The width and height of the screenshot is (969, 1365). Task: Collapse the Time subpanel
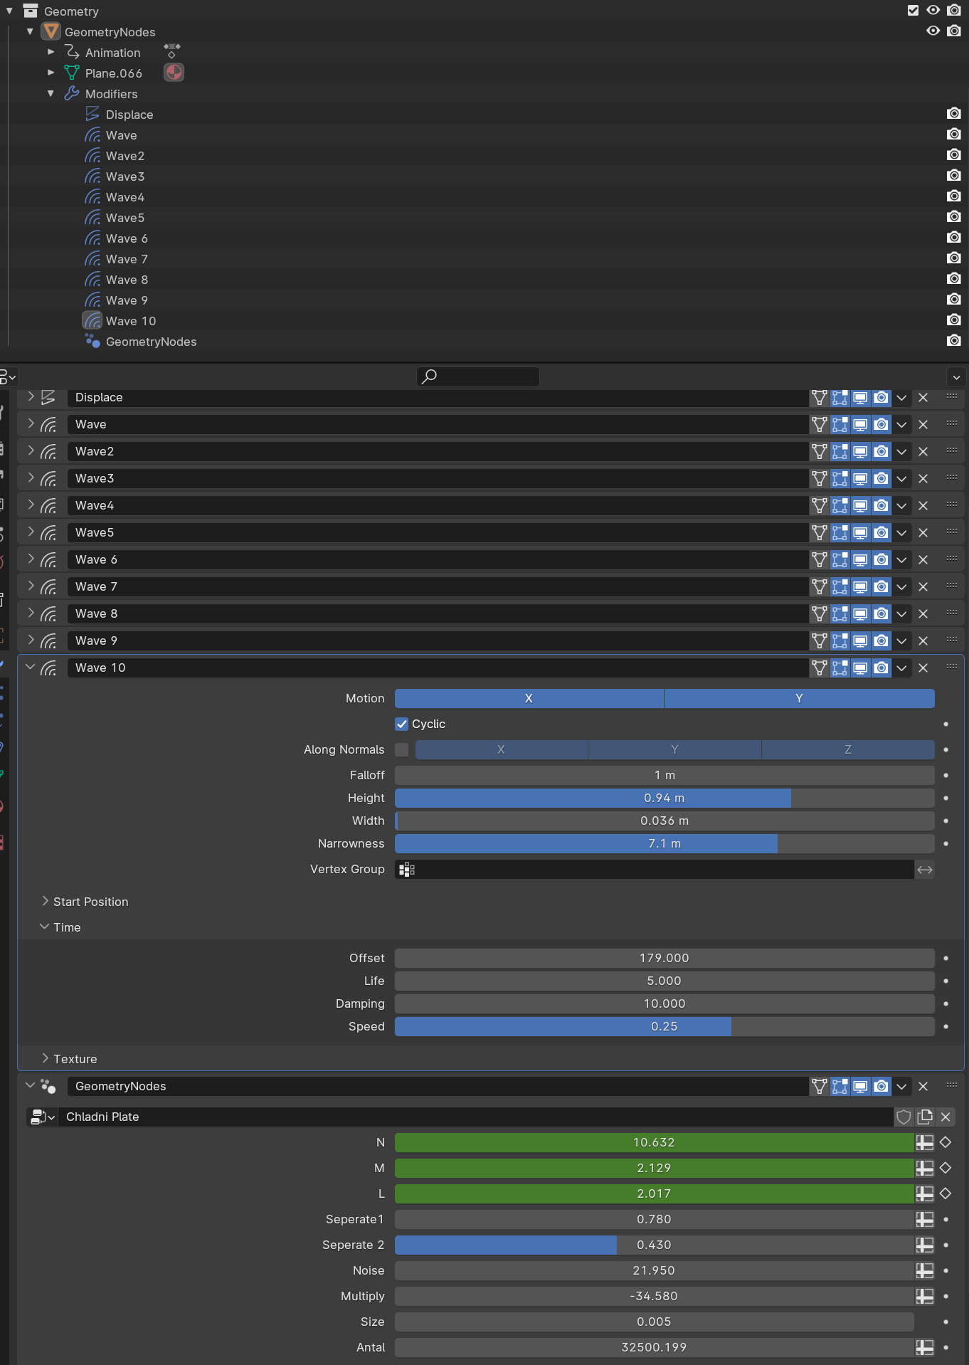pos(45,927)
